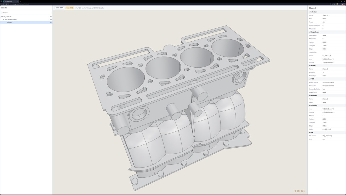
Task: Click the zoom magnifier icon in address bar
Action: (x=330, y=4)
